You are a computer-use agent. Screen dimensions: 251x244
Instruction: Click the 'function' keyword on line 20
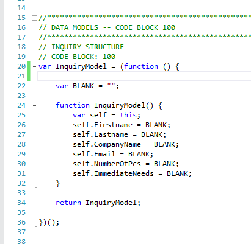point(141,66)
